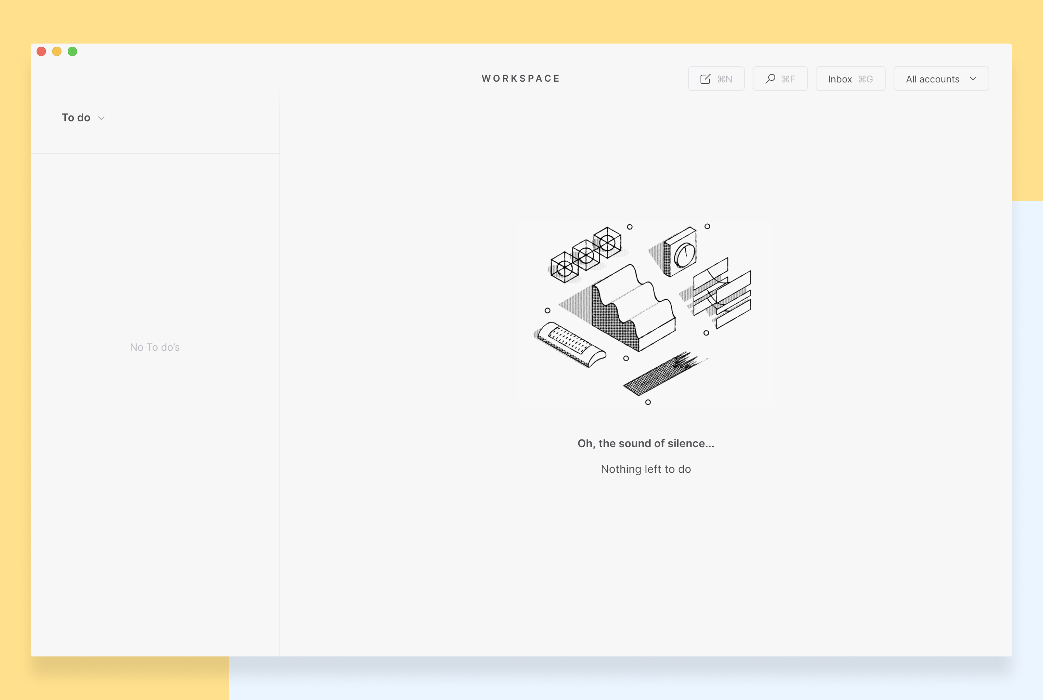Click the Oh, the sound of silence heading
This screenshot has height=700, width=1043.
click(x=646, y=443)
